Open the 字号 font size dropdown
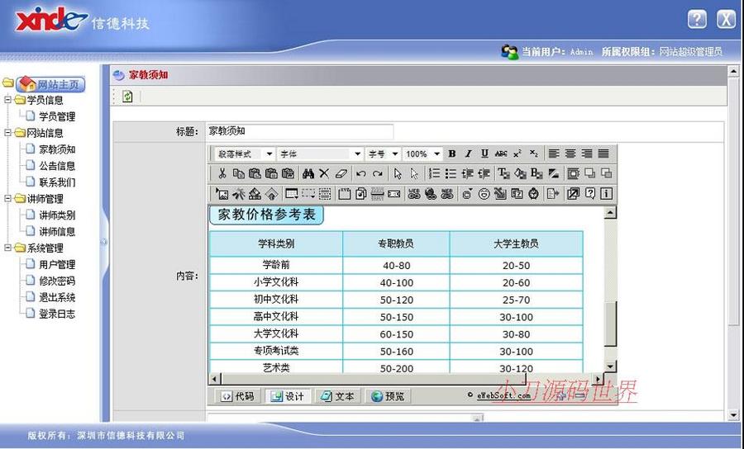The height and width of the screenshot is (449, 744). [x=383, y=154]
